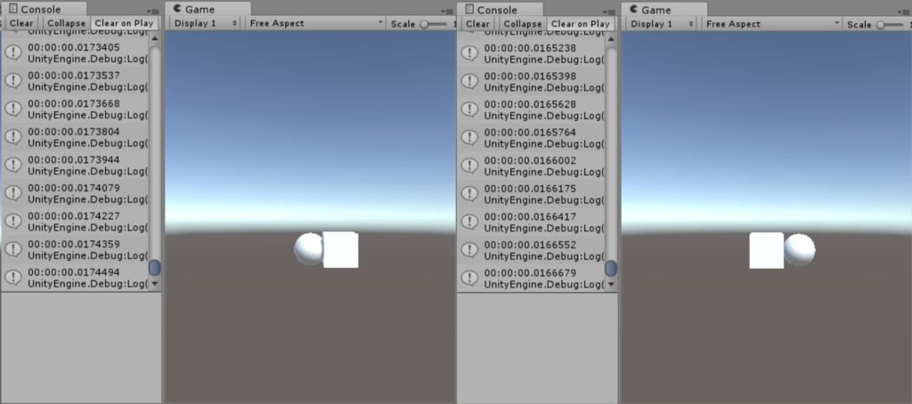Select log entry 00:00:00.0166417
The image size is (912, 404).
tap(531, 222)
